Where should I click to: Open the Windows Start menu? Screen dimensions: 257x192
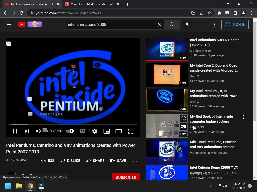[x=8, y=186]
